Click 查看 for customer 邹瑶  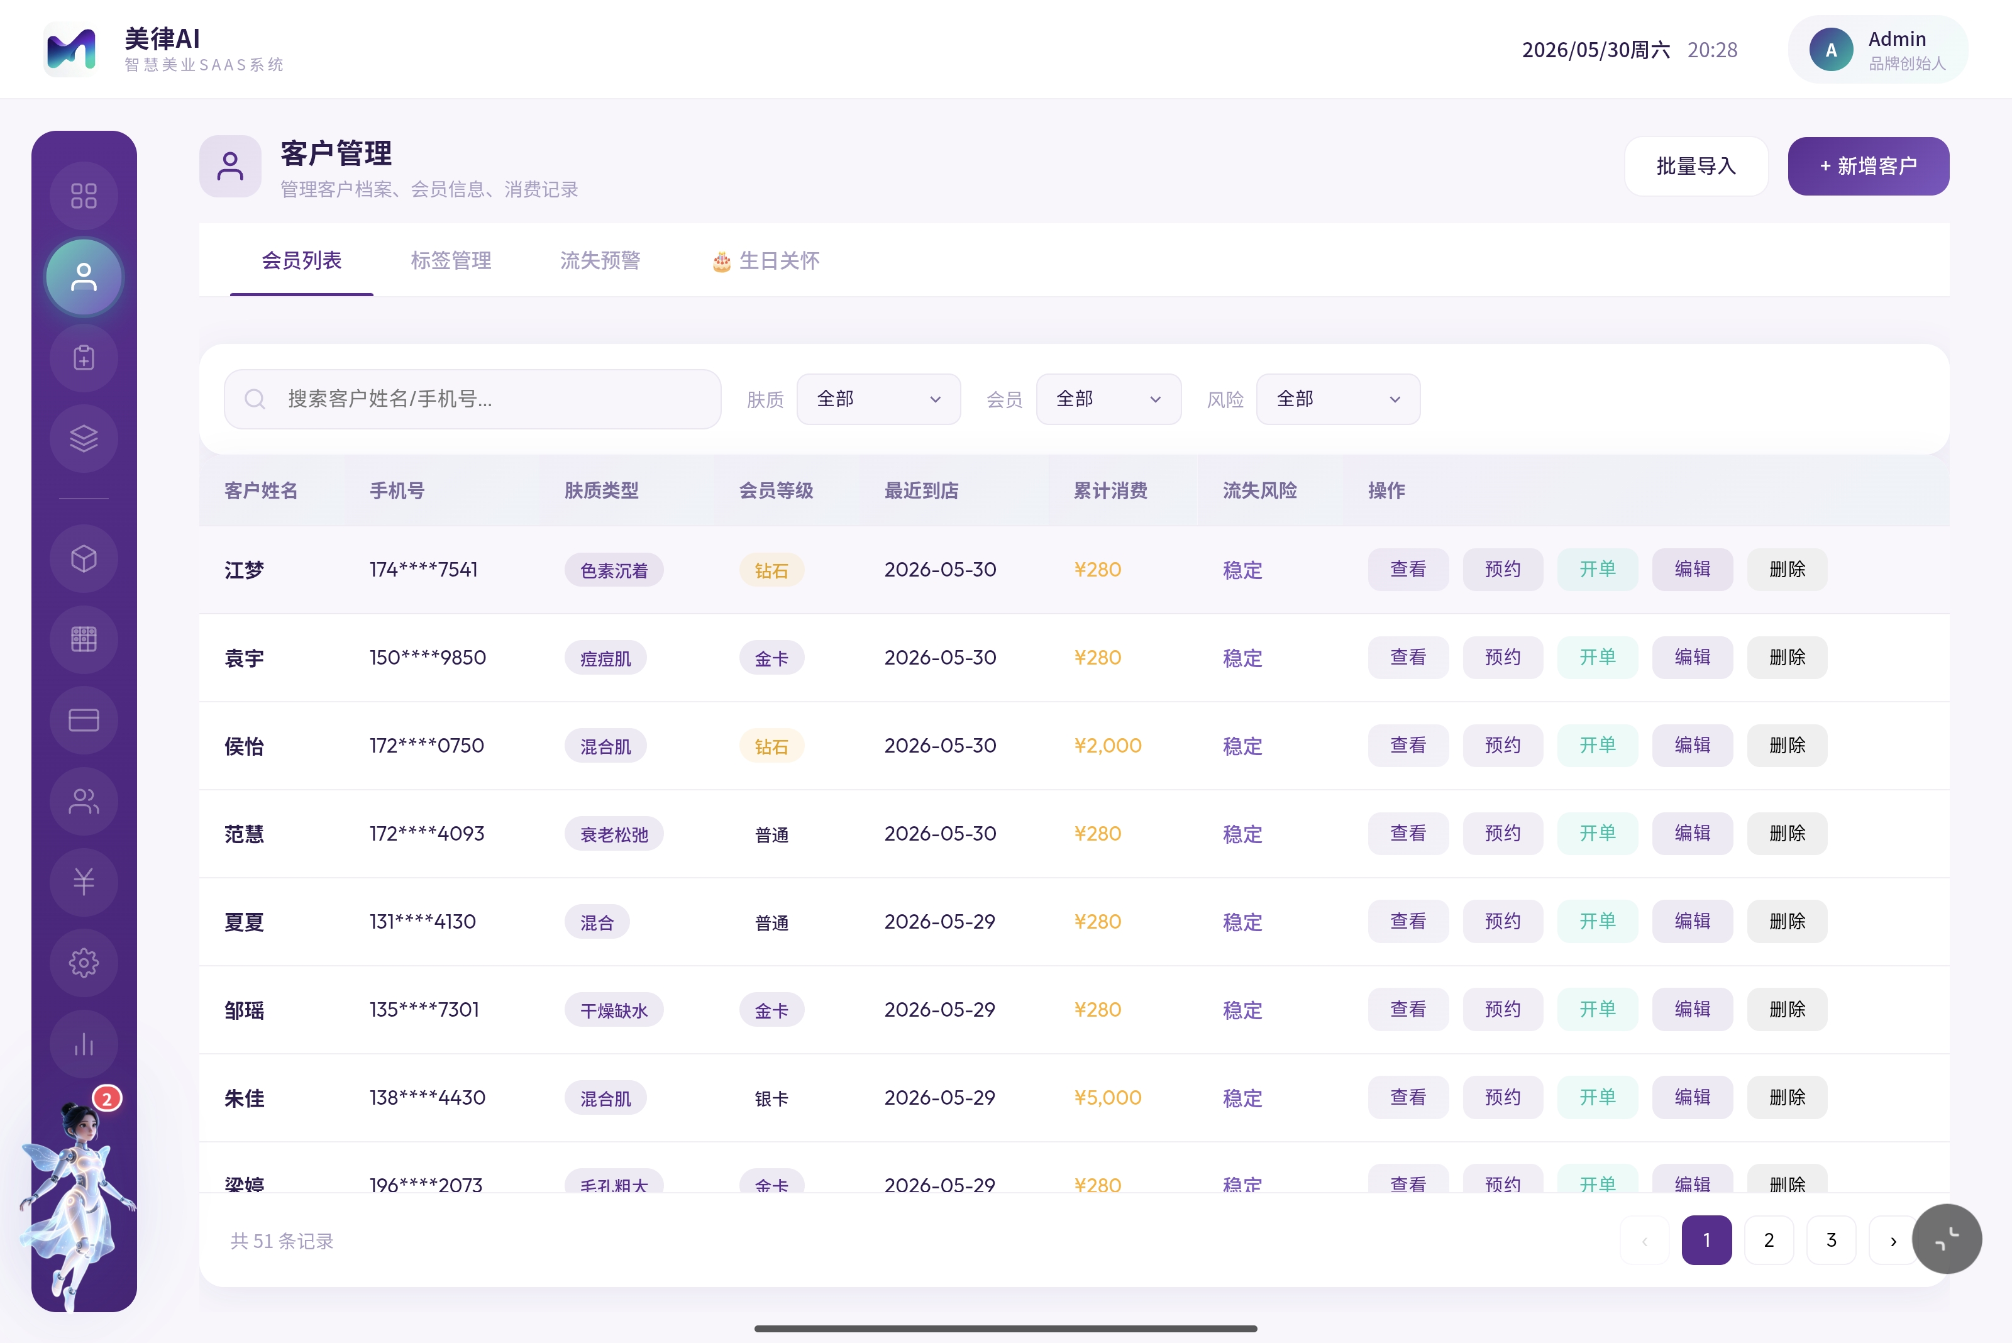(x=1408, y=1010)
